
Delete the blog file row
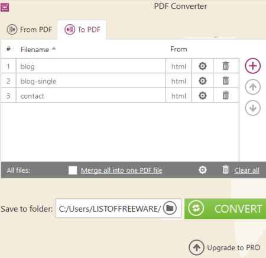pos(226,66)
